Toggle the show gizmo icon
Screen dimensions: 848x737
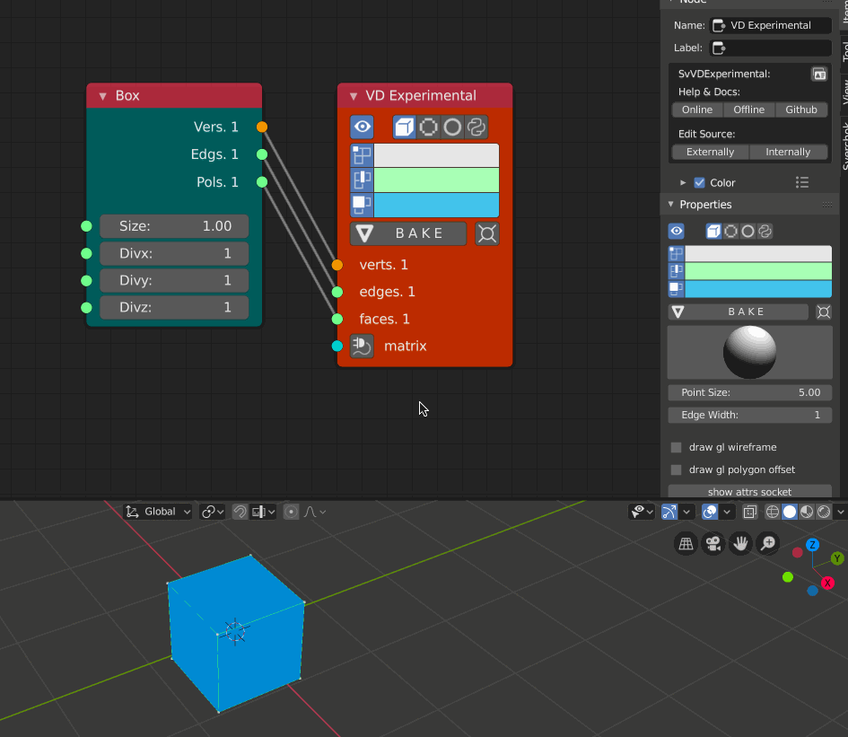click(669, 512)
